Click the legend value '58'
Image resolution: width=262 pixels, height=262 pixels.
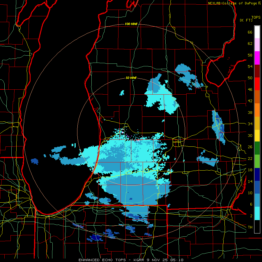pyautogui.click(x=250, y=55)
